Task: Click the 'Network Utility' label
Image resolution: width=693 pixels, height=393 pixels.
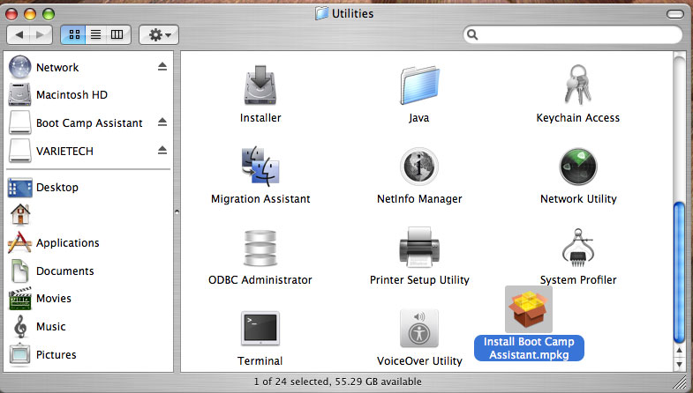Action: 577,199
